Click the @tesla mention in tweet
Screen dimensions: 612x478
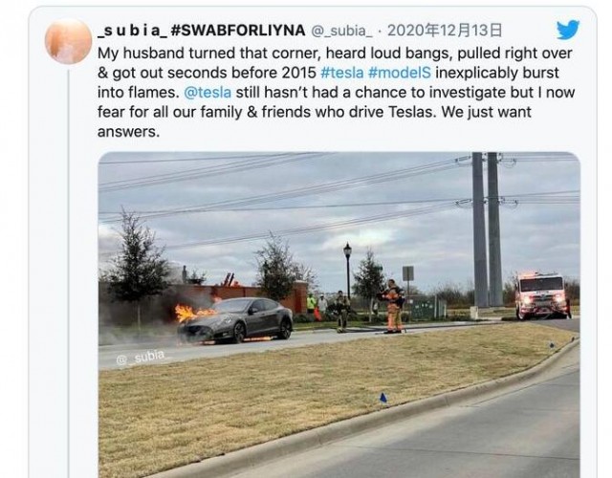pyautogui.click(x=208, y=93)
